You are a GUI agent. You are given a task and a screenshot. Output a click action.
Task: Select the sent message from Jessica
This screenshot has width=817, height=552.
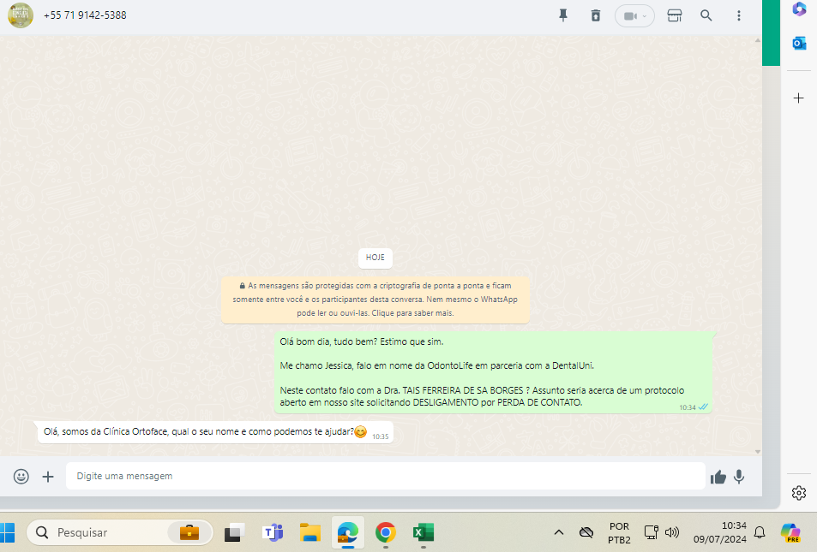pos(493,372)
